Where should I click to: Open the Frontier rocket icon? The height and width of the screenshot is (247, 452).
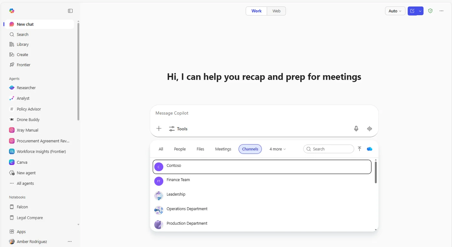pyautogui.click(x=12, y=65)
